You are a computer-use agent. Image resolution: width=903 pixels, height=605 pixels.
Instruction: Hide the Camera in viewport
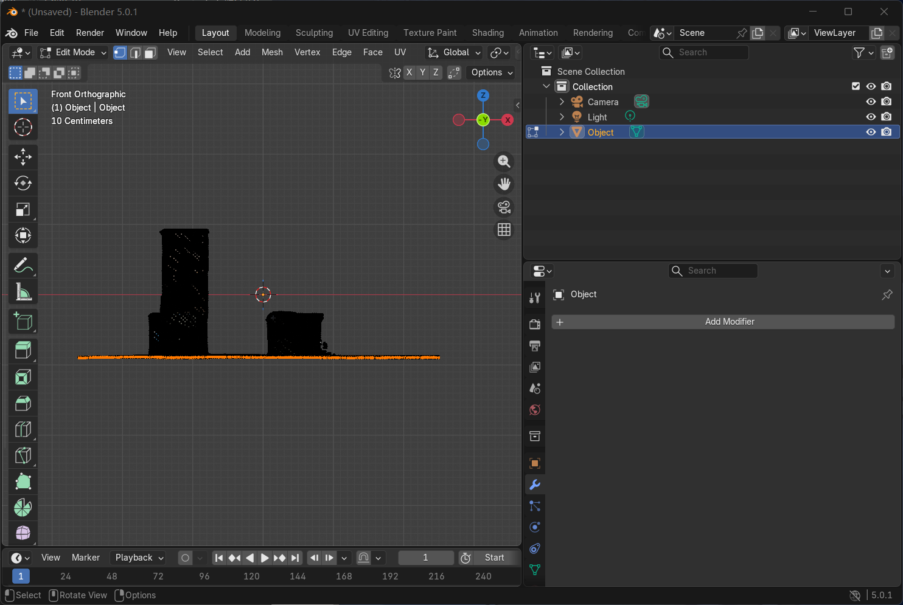(871, 102)
